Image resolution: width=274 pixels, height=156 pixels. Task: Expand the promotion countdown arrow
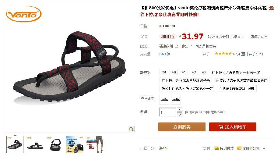click(242, 37)
